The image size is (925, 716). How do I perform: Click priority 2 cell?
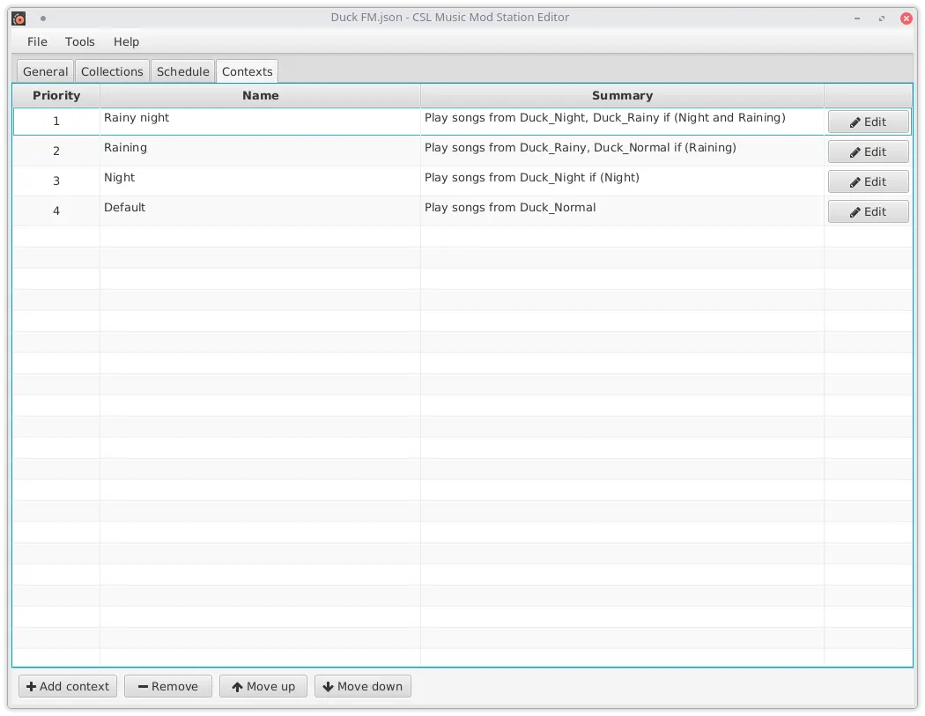click(56, 151)
